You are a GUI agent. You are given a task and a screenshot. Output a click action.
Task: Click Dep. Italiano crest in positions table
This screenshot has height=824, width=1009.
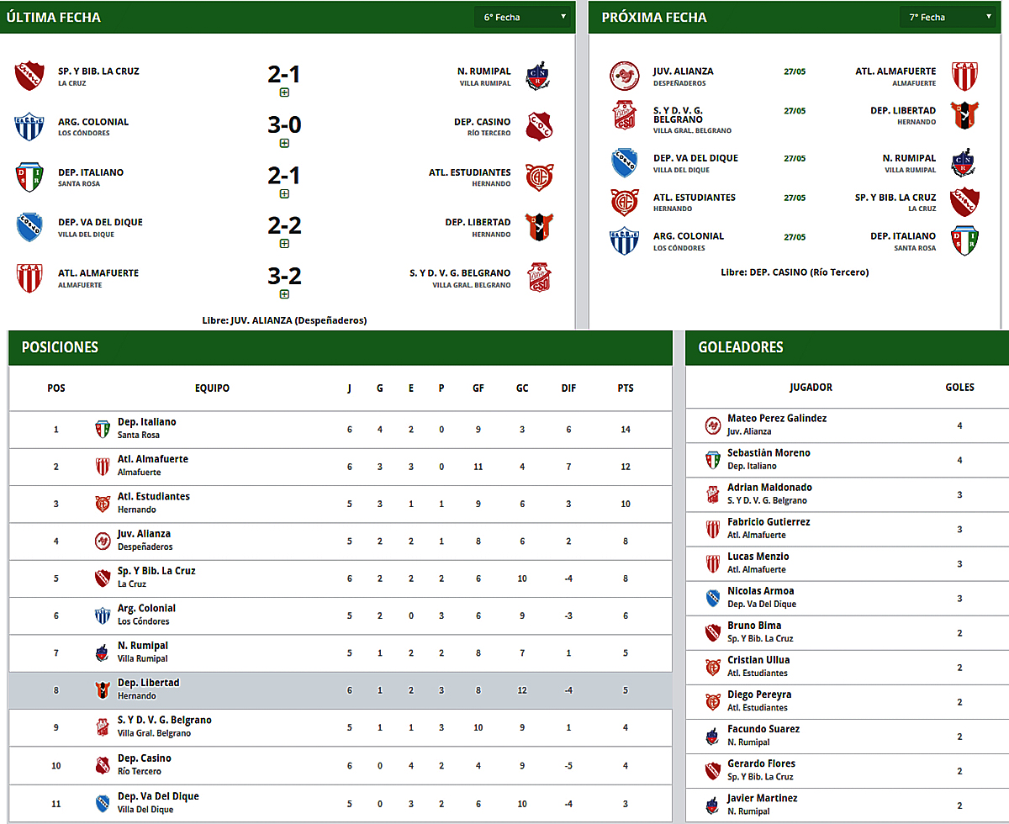click(103, 429)
